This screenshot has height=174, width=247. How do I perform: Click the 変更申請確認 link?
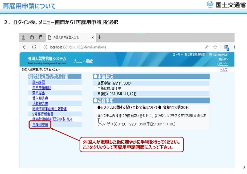[x=42, y=88]
